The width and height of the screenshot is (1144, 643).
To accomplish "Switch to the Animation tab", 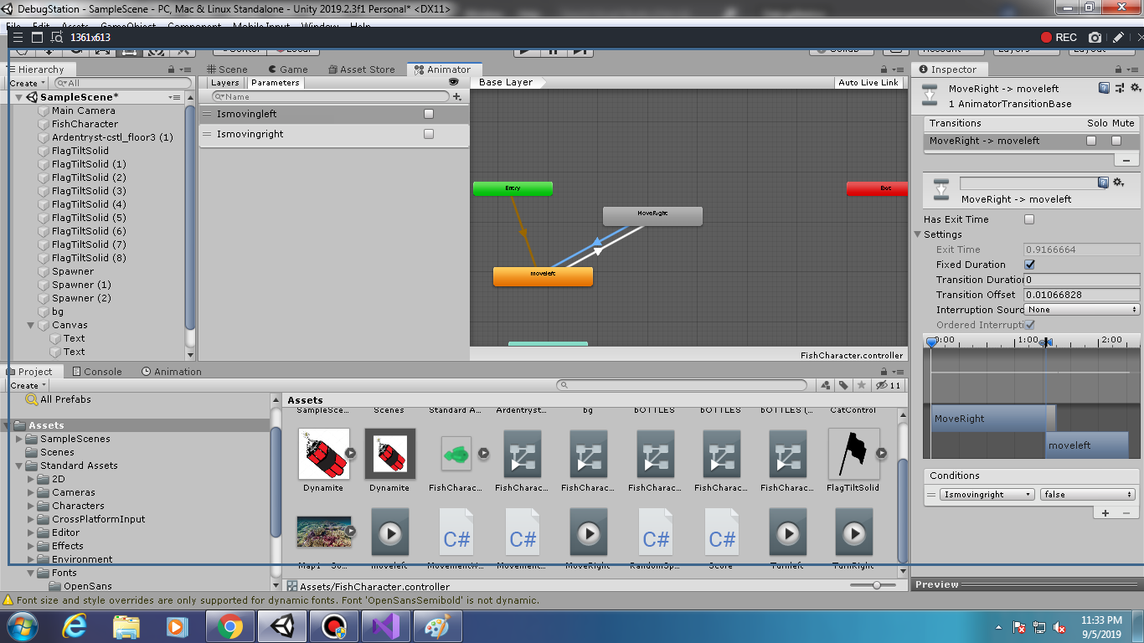I will [172, 372].
